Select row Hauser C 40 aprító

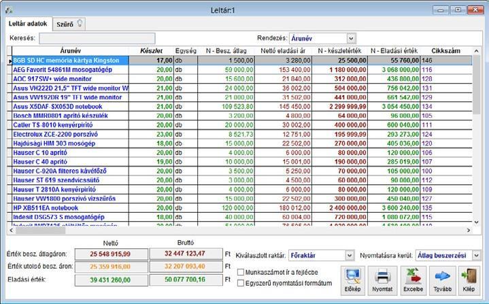point(239,162)
